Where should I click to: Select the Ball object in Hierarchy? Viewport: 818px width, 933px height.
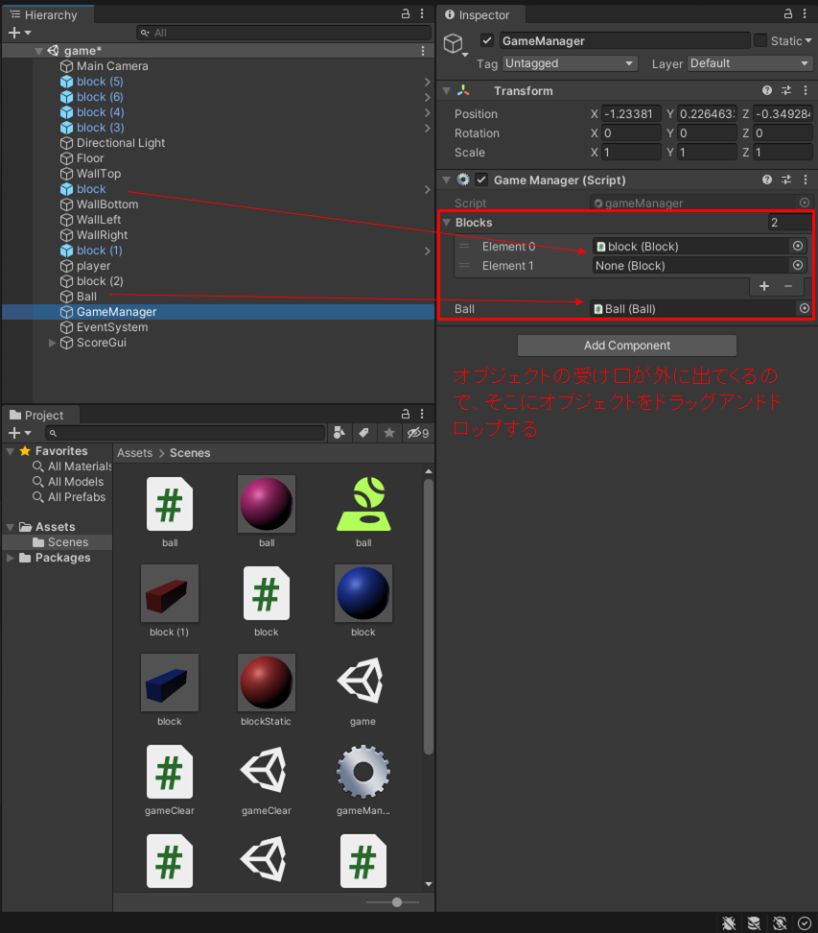[x=86, y=297]
